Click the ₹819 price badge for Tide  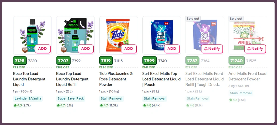click(106, 61)
